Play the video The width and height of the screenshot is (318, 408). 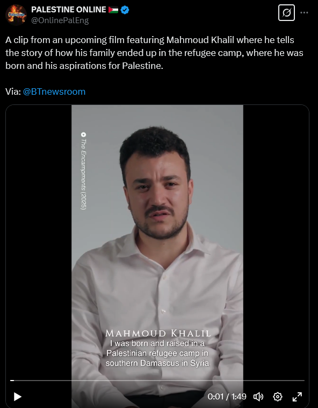pyautogui.click(x=17, y=397)
